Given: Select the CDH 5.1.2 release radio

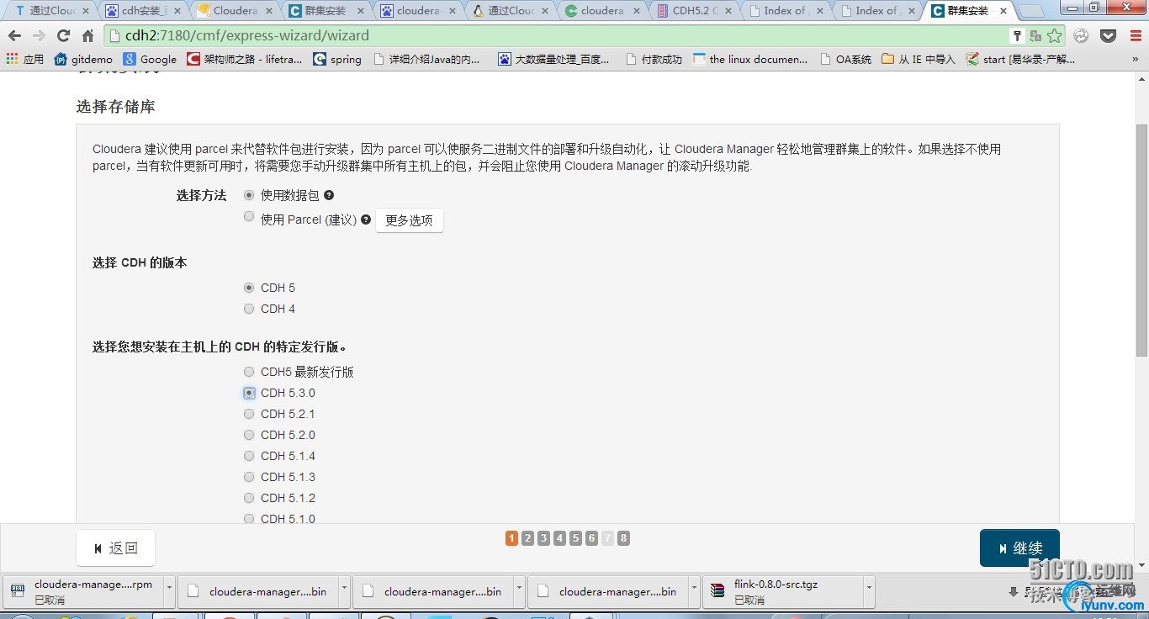Looking at the screenshot, I should [249, 498].
